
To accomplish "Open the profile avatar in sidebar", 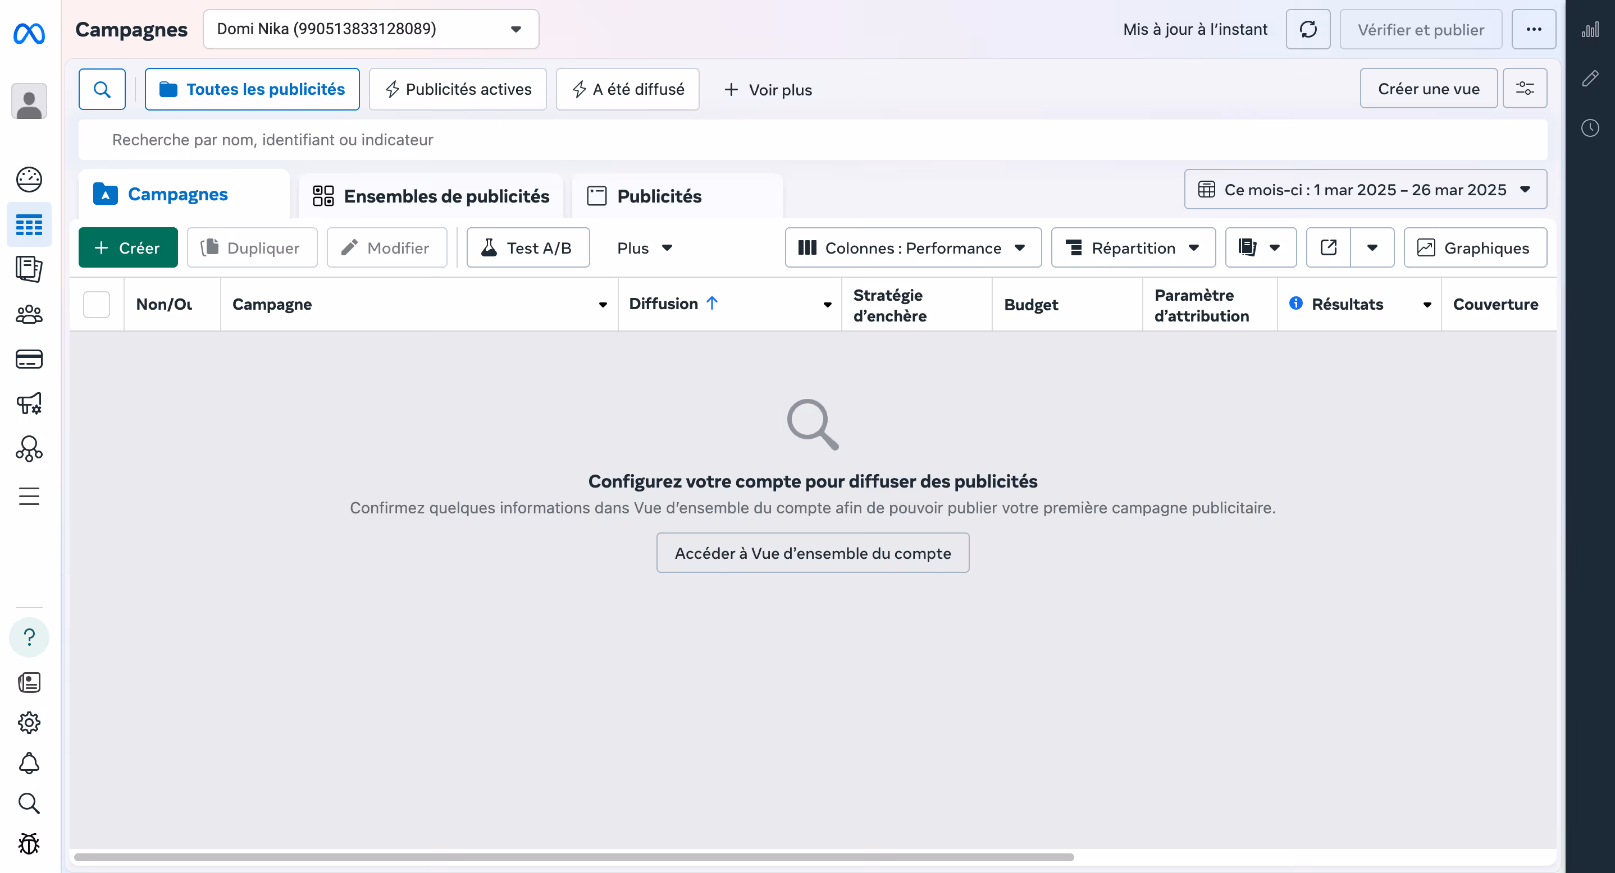I will [29, 101].
